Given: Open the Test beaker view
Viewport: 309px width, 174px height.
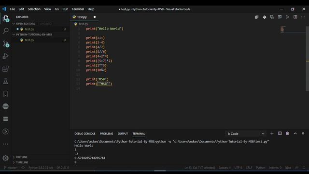Looking at the screenshot, I should tap(5, 81).
